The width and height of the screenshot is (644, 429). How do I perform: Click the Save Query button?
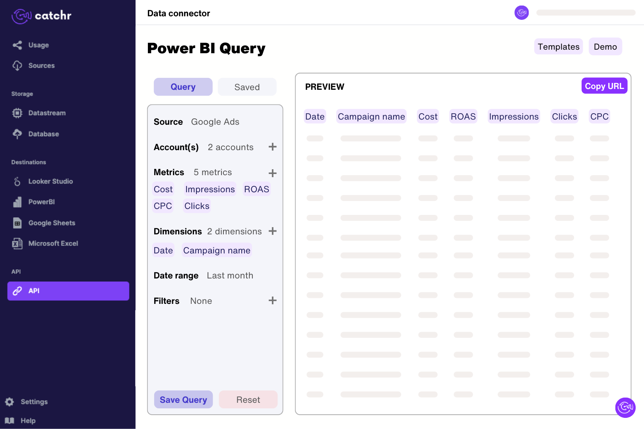(183, 400)
